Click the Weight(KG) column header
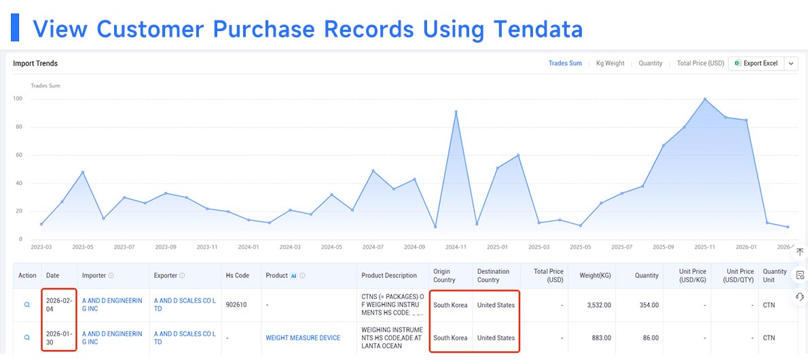Image resolution: width=808 pixels, height=360 pixels. point(594,276)
